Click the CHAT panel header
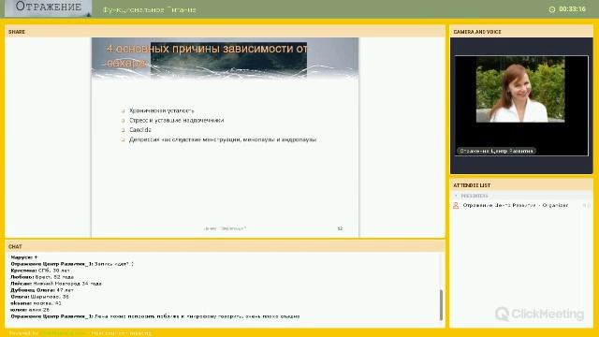 (225, 246)
